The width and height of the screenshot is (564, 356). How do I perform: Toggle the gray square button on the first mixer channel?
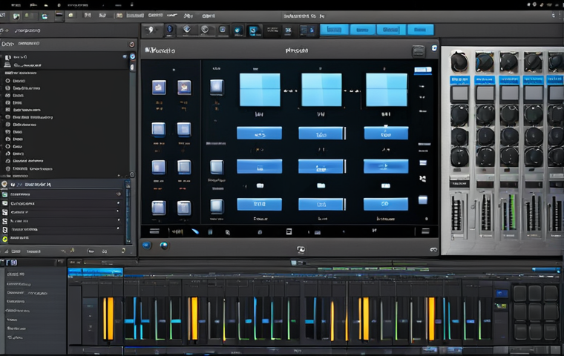(459, 93)
